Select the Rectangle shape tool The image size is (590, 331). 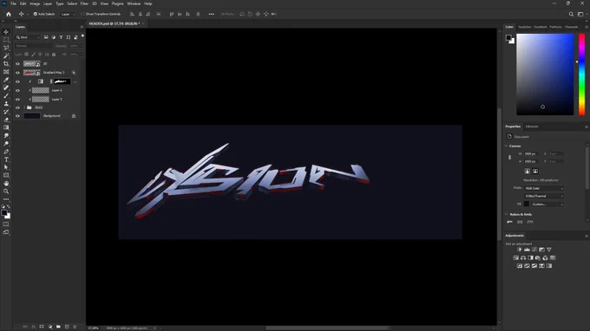click(6, 175)
